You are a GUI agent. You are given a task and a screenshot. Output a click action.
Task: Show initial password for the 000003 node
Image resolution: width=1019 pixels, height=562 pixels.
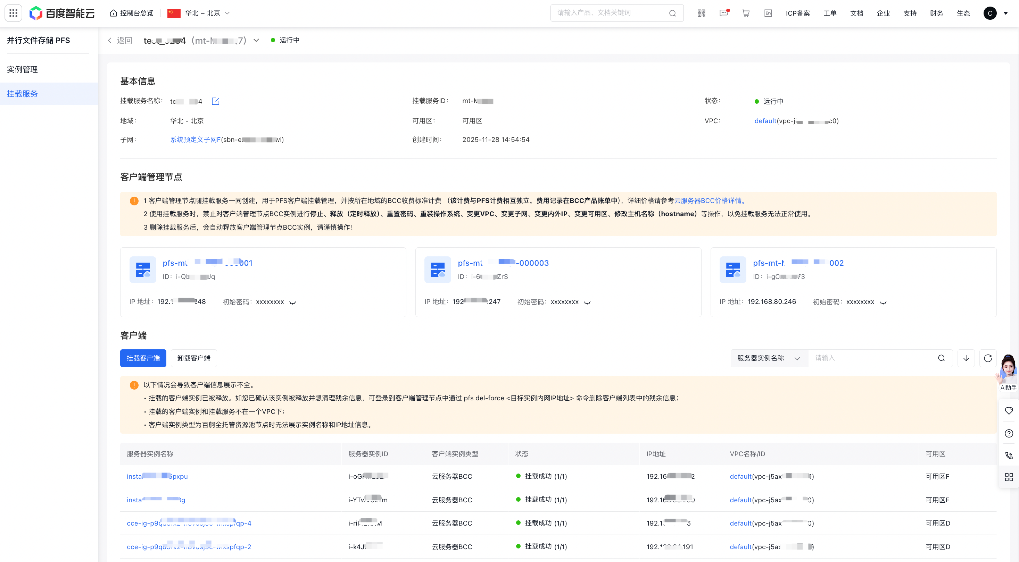click(587, 303)
